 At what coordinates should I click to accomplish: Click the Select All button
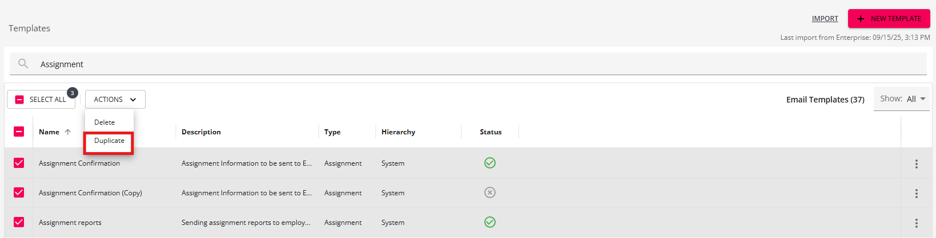(x=41, y=99)
